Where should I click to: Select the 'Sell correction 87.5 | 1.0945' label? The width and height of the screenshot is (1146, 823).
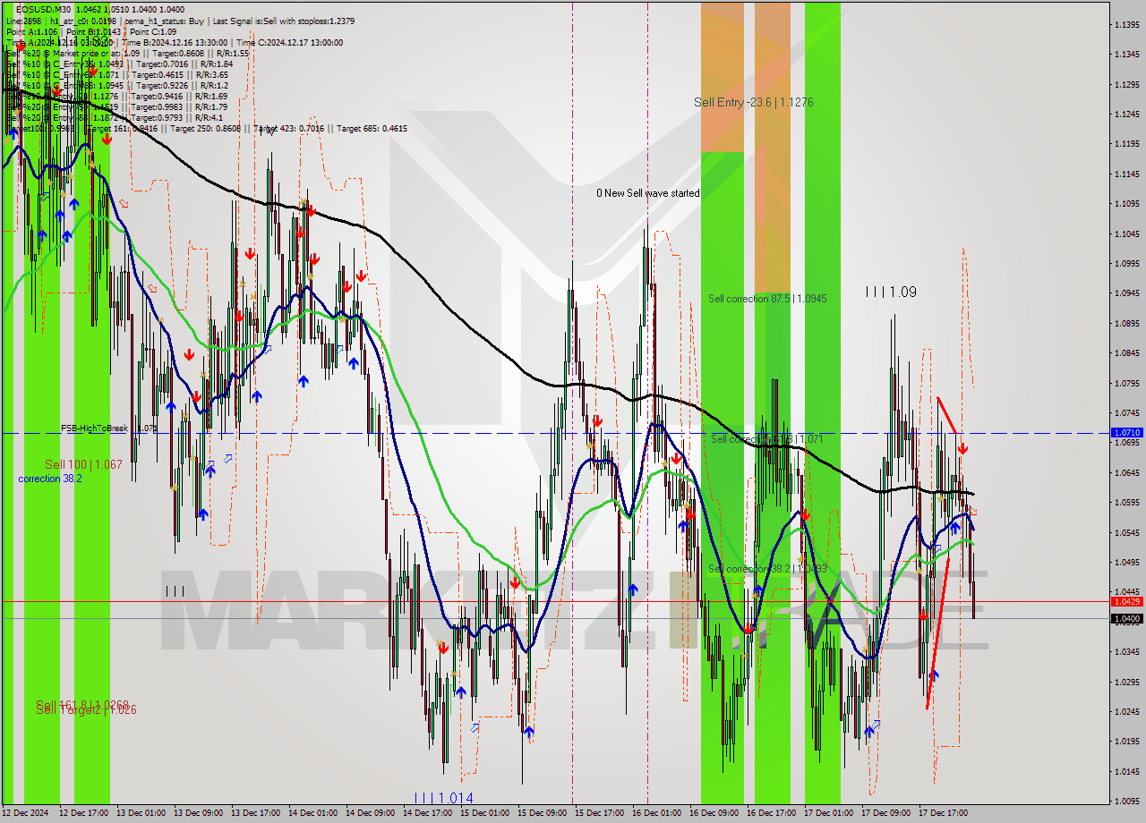[768, 299]
